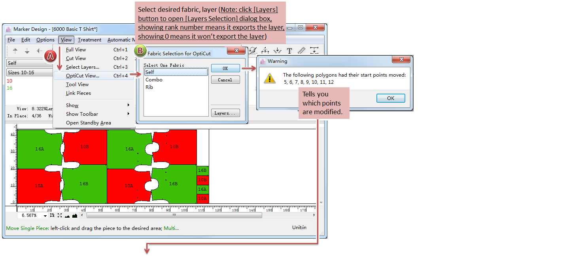Click the small mountain zoom-out icon
This screenshot has height=256, width=567.
pyautogui.click(x=67, y=216)
